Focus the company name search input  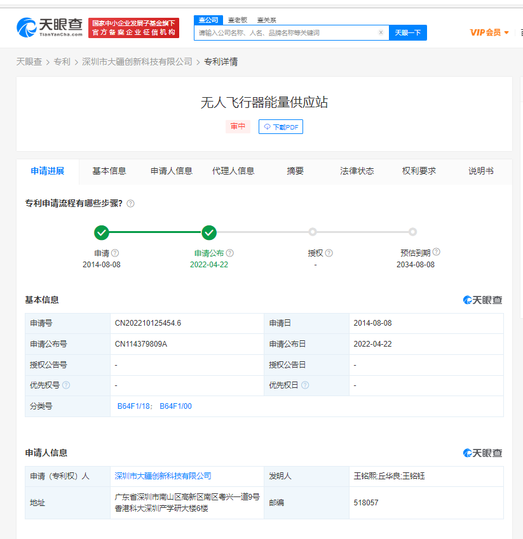[x=286, y=32]
